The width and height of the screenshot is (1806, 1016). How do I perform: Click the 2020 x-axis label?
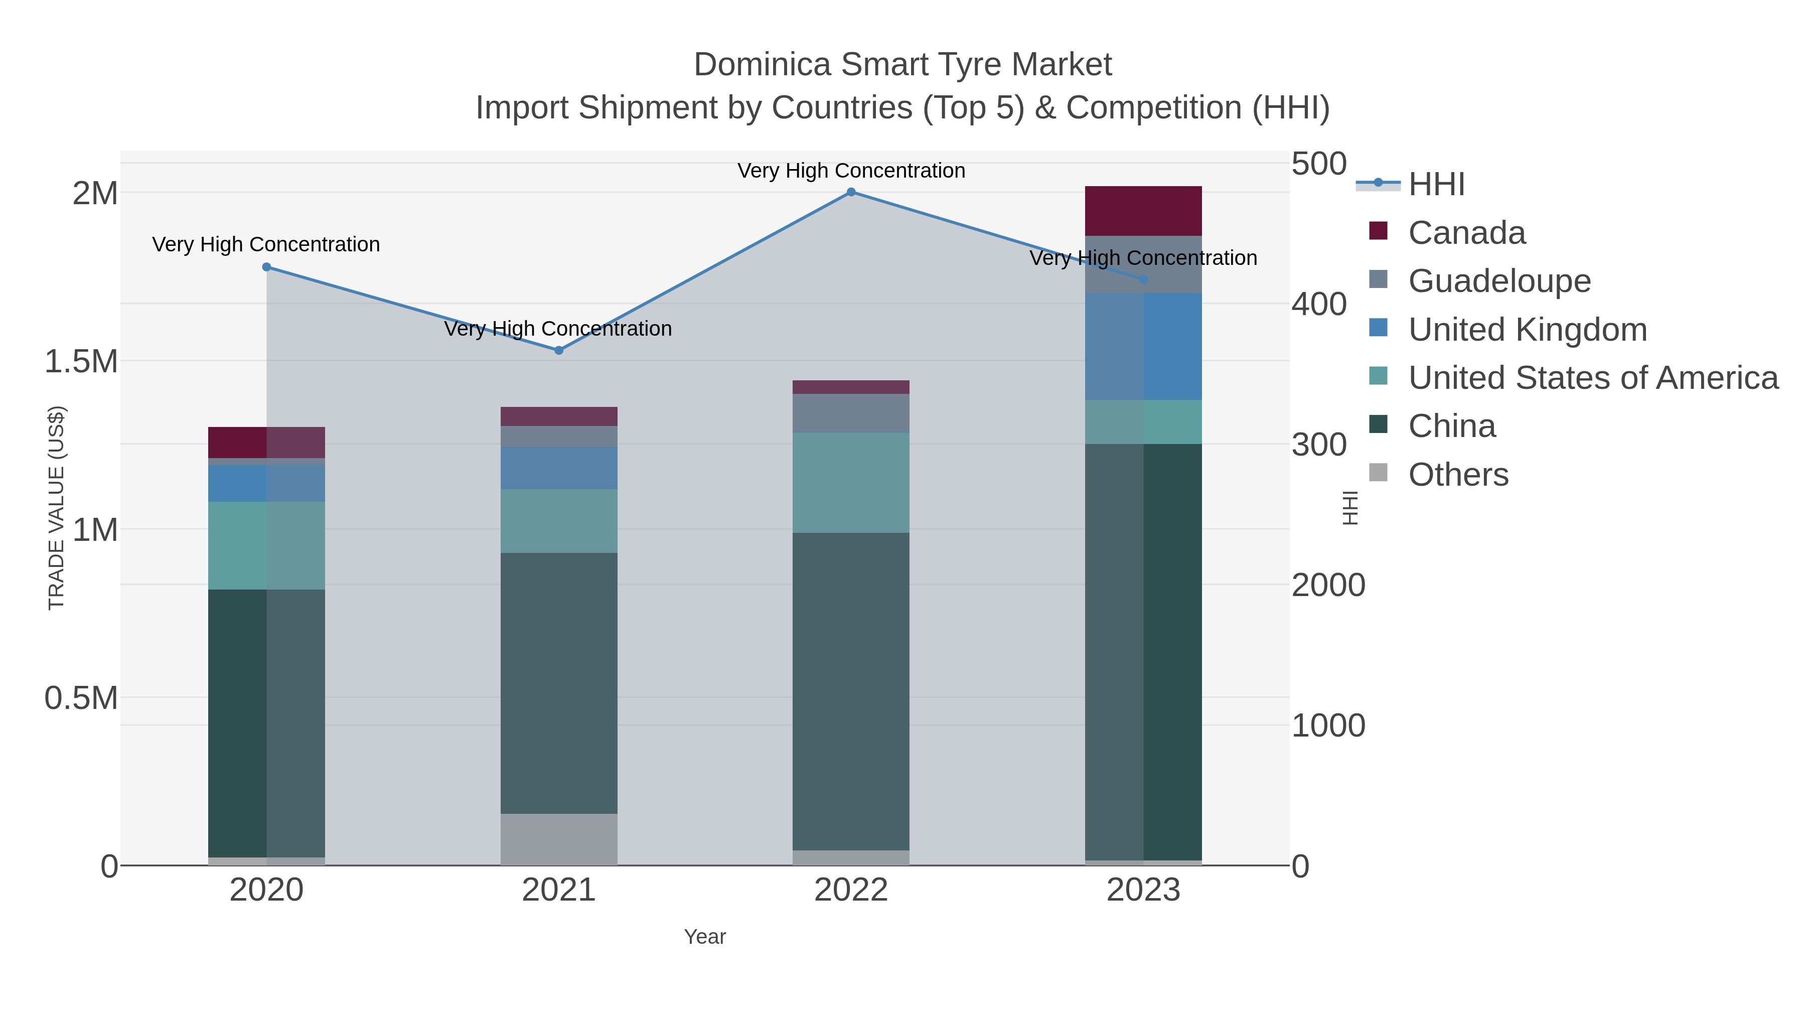click(x=266, y=891)
